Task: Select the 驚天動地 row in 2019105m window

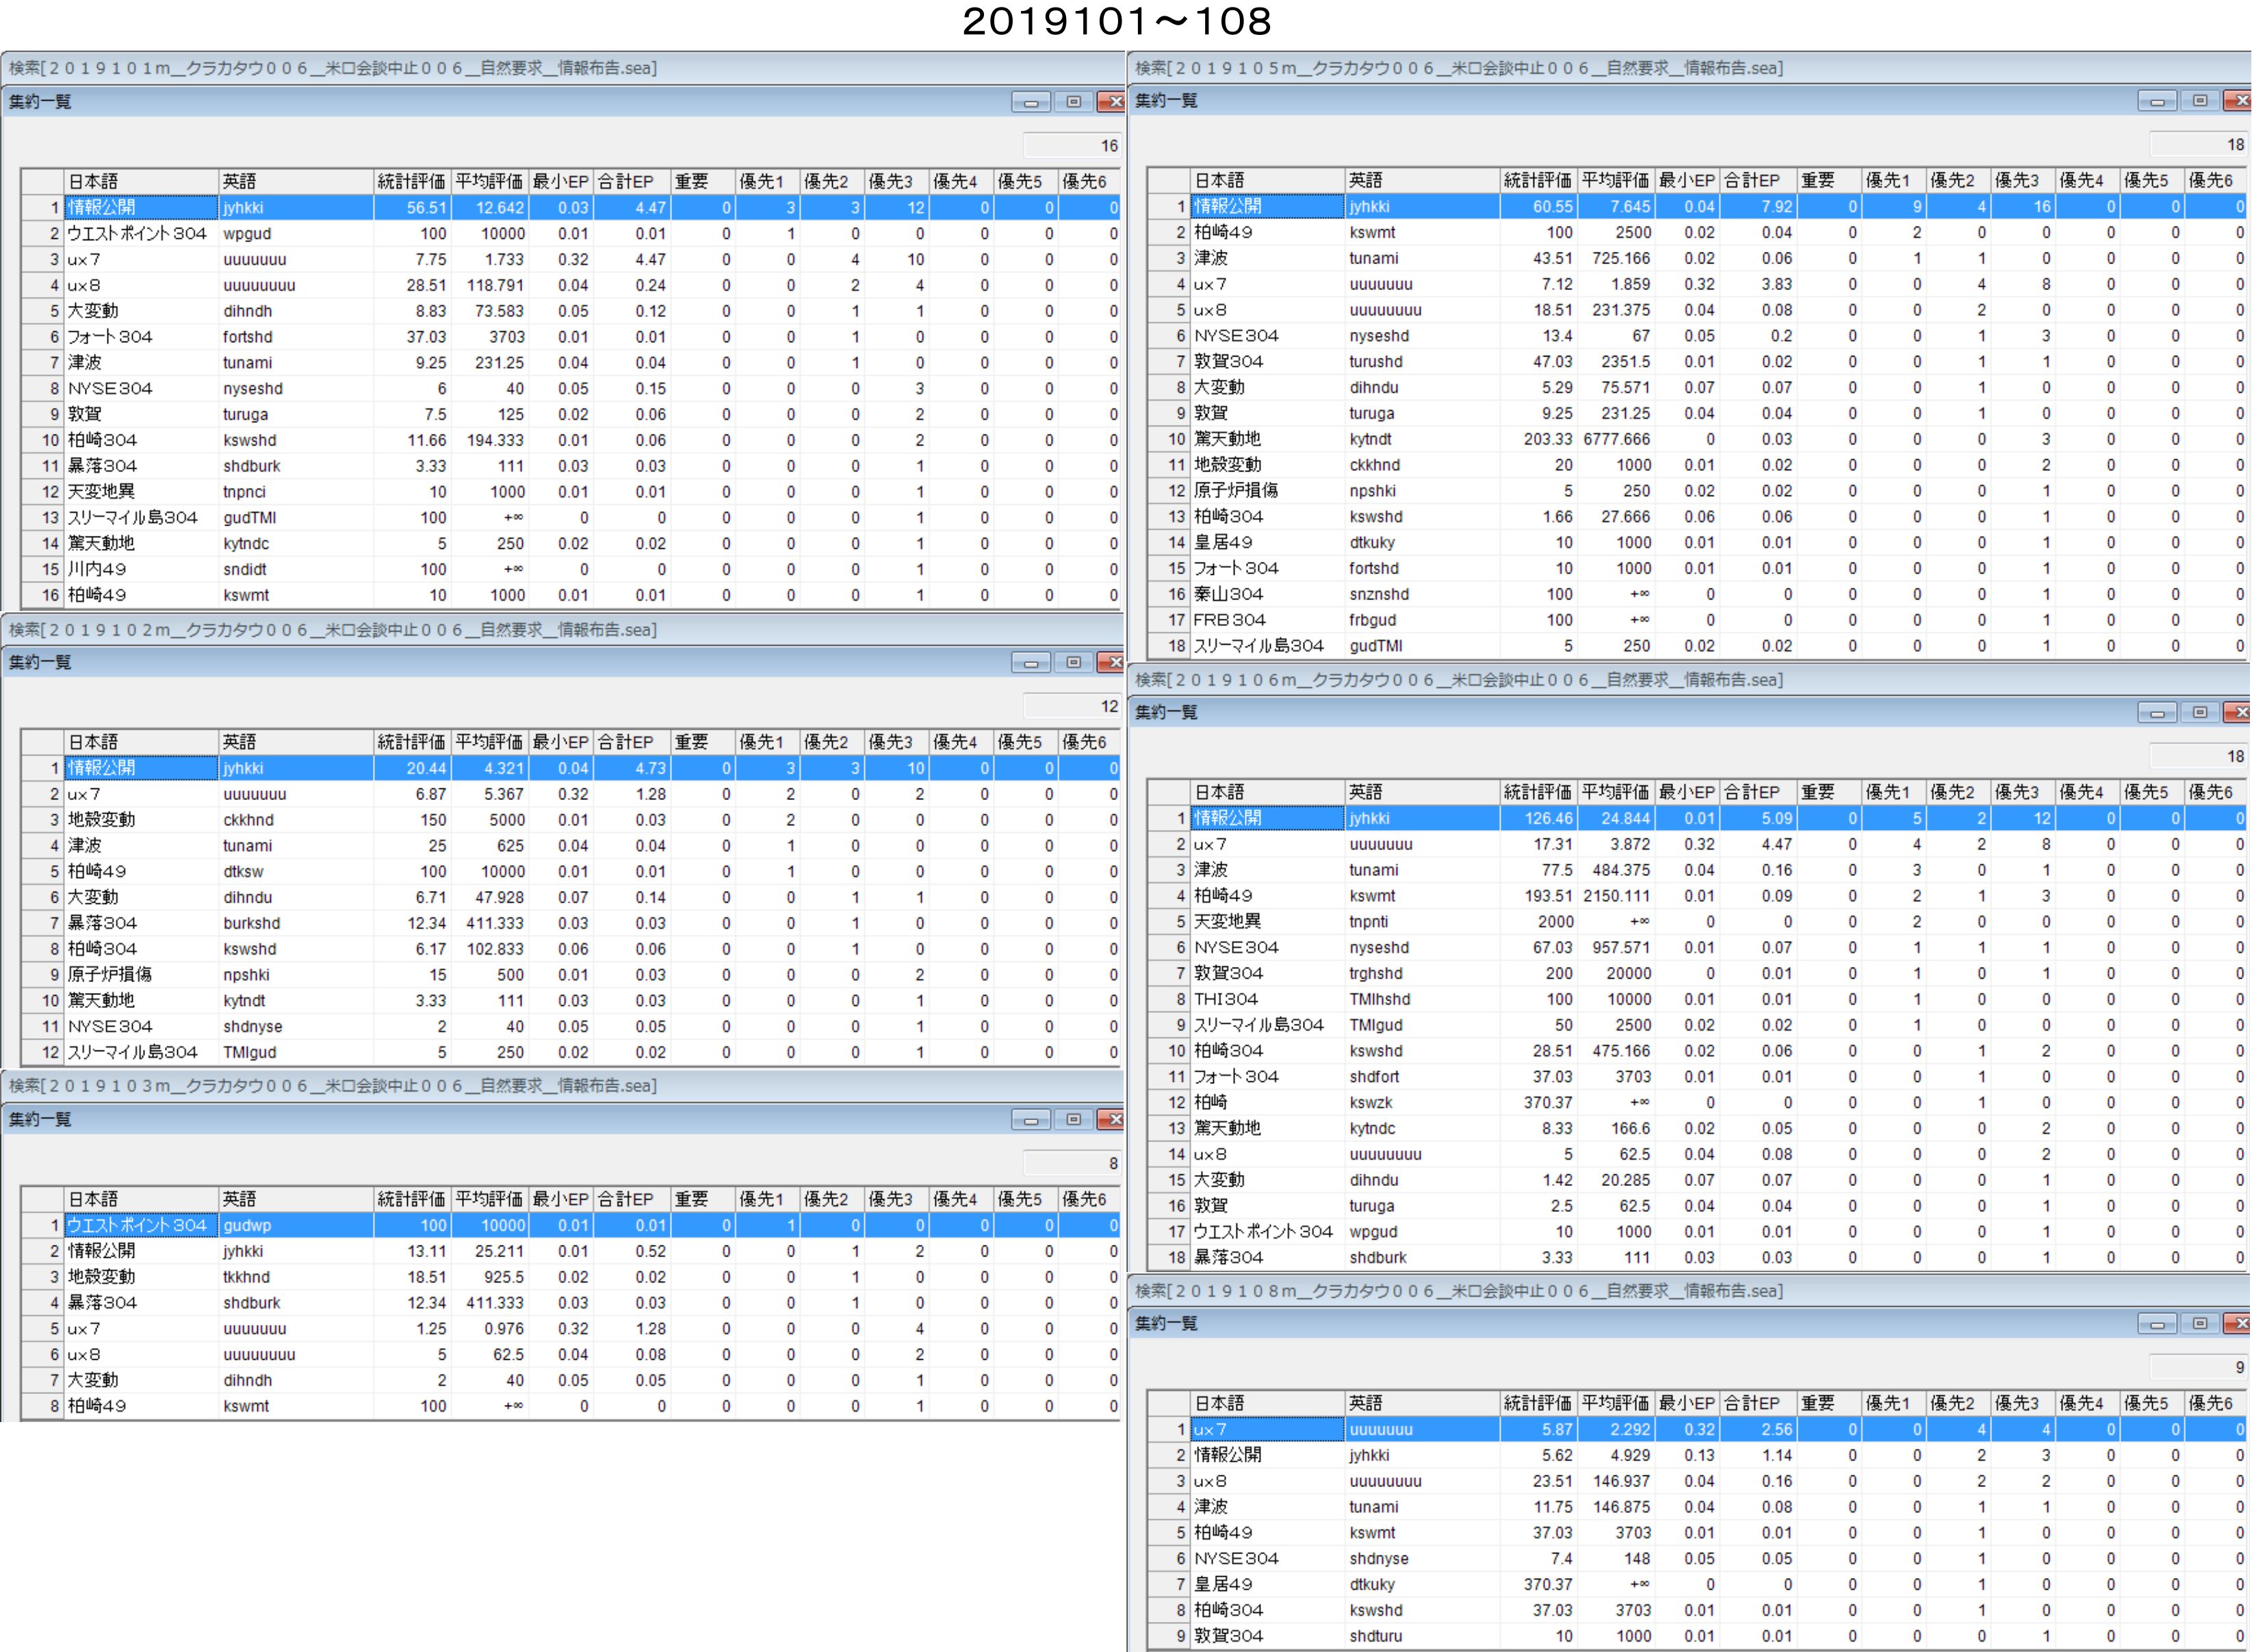Action: [1698, 439]
